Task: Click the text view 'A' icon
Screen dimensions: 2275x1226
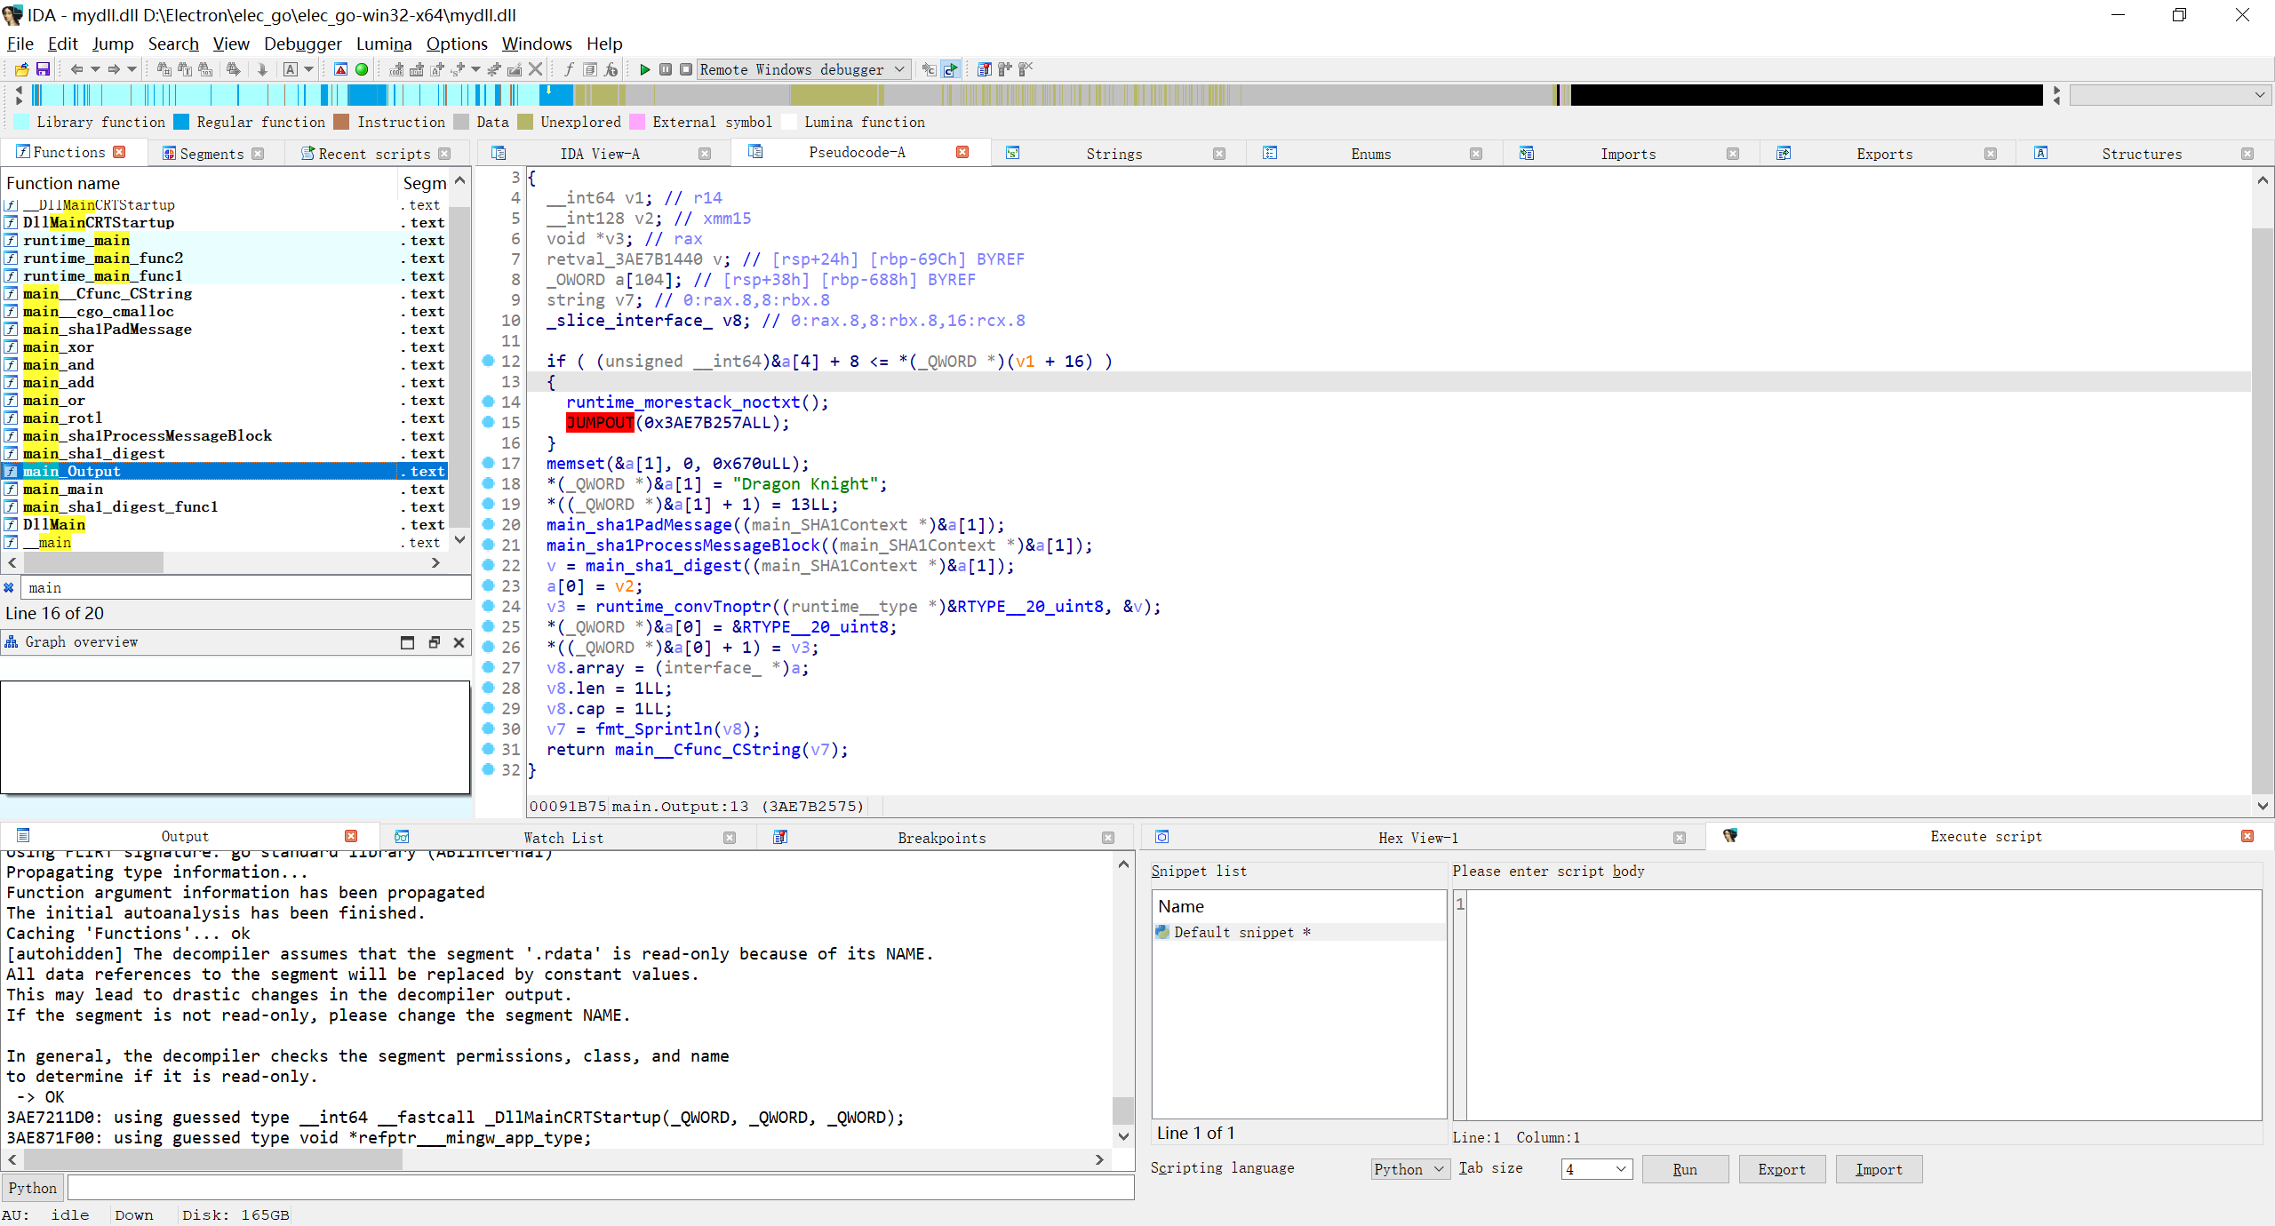Action: click(291, 69)
